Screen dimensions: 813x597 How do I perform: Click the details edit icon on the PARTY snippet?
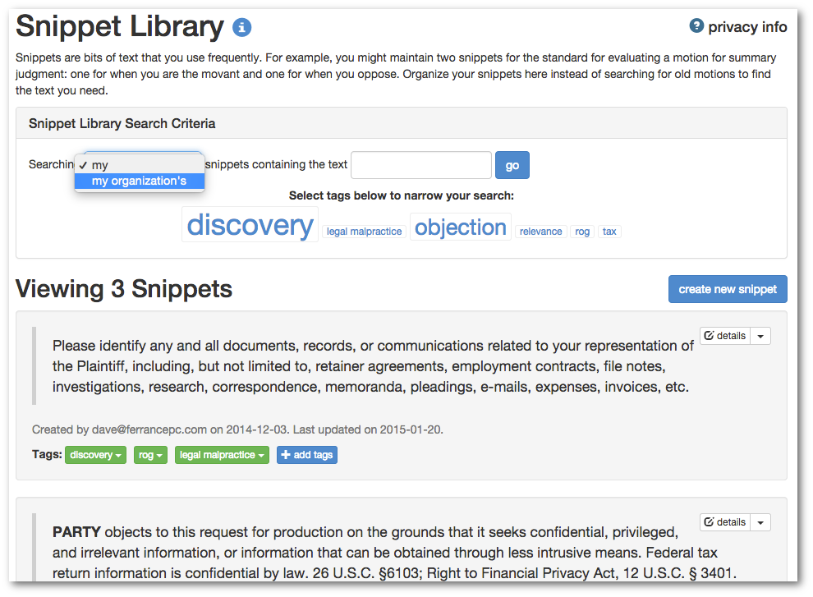coord(709,521)
